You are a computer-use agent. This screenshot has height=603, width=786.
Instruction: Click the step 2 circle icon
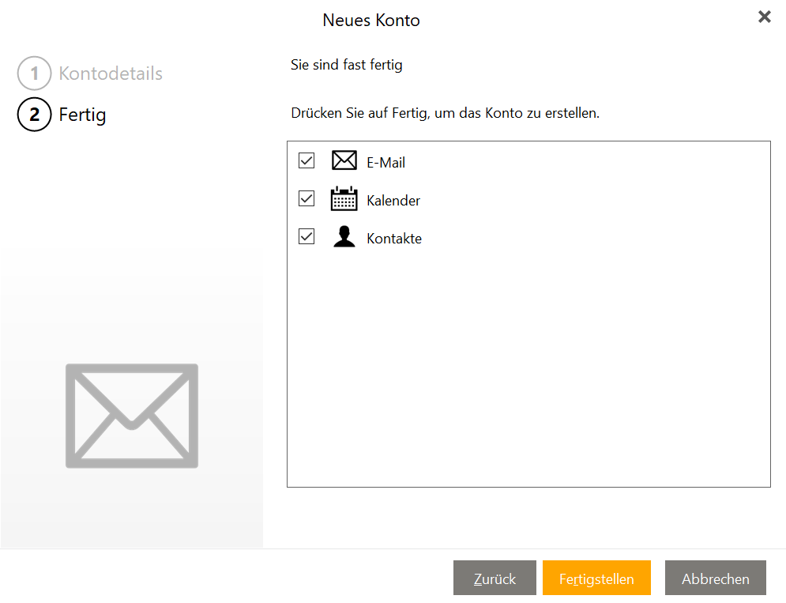tap(33, 114)
